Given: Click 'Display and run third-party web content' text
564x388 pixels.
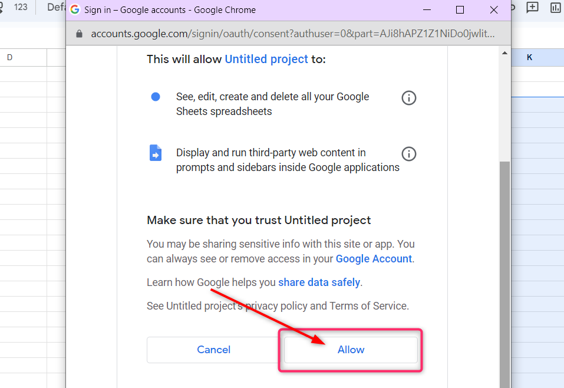Looking at the screenshot, I should click(288, 160).
